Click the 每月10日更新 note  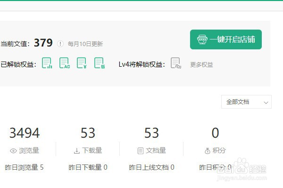click(x=85, y=44)
